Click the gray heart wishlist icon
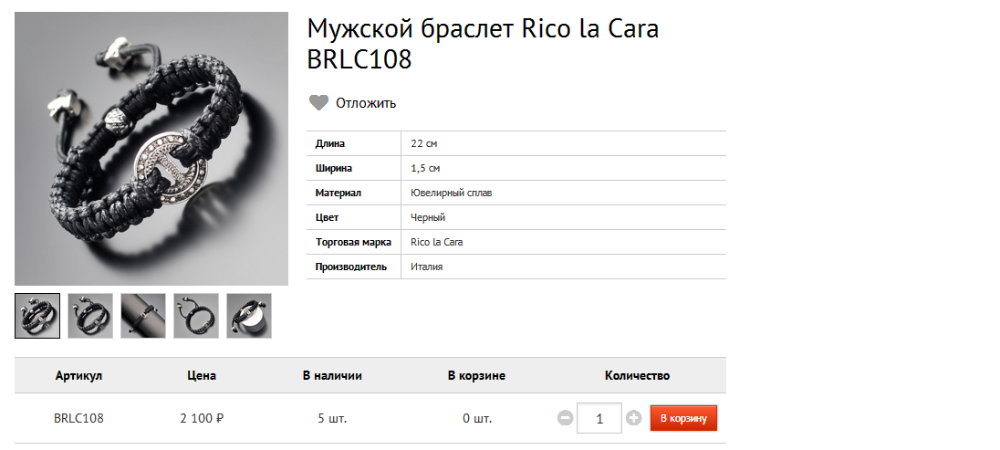Image resolution: width=1000 pixels, height=450 pixels. click(x=318, y=103)
